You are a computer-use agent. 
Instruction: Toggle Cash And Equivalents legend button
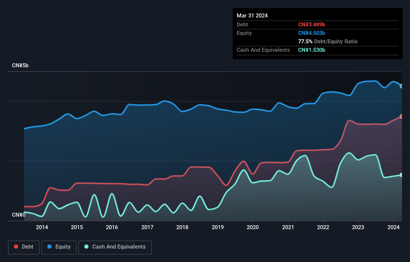[x=115, y=247]
